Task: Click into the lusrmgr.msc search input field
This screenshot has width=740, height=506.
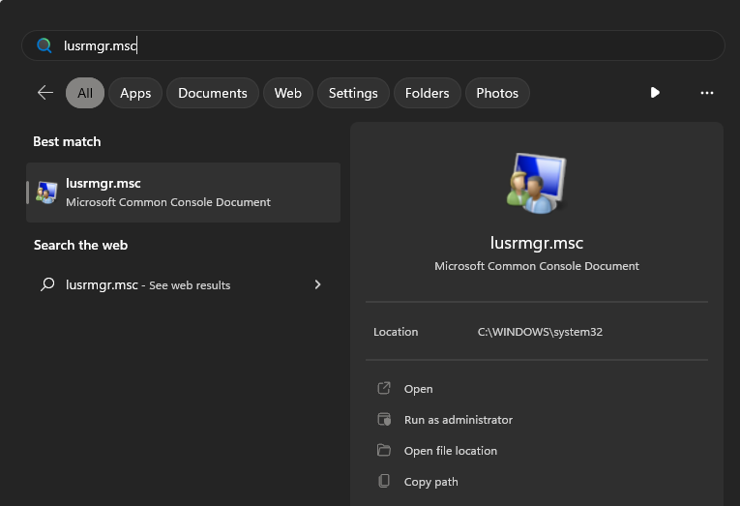Action: coord(372,45)
